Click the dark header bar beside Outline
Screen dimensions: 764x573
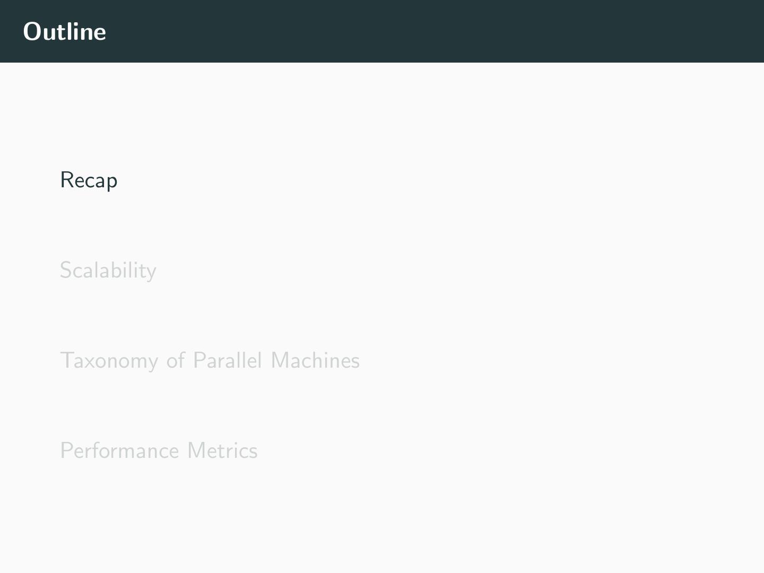coord(424,31)
